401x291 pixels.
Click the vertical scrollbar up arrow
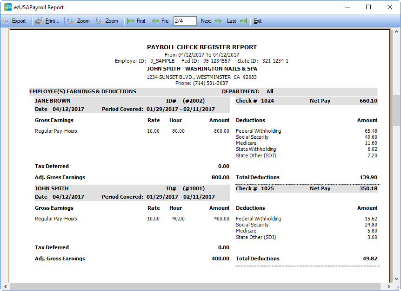[396, 32]
